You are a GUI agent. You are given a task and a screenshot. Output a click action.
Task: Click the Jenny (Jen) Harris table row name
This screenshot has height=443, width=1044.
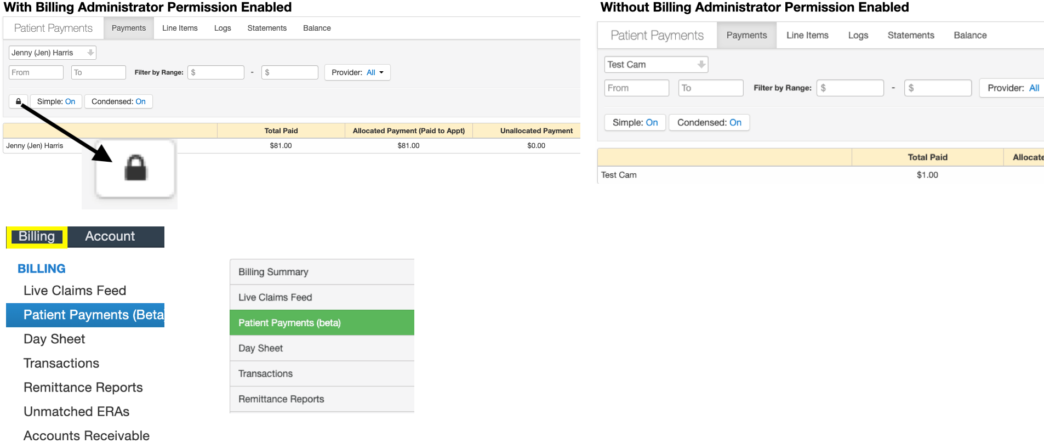click(x=35, y=146)
